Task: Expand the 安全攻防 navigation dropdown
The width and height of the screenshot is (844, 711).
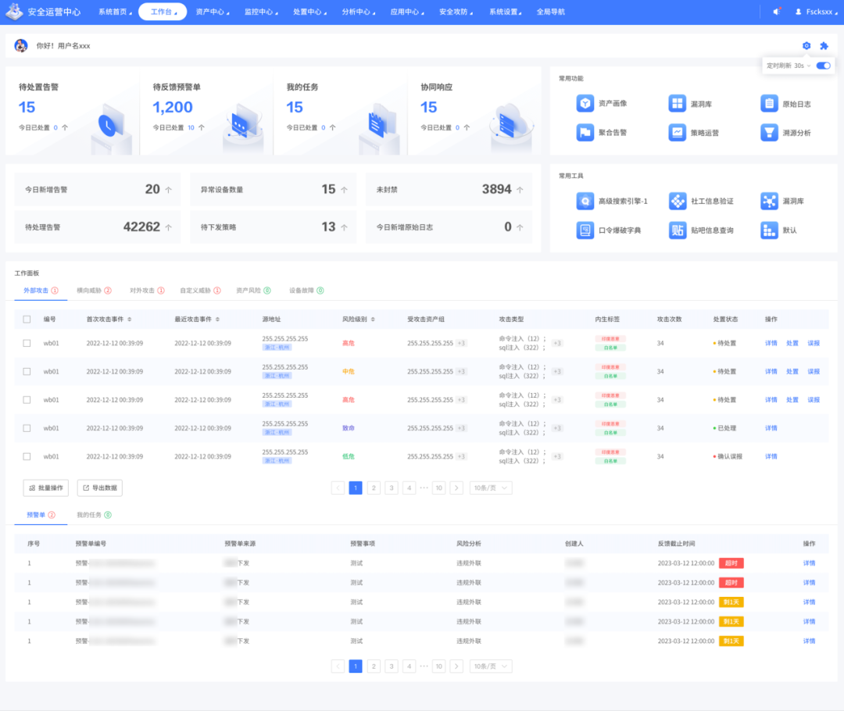Action: [456, 12]
